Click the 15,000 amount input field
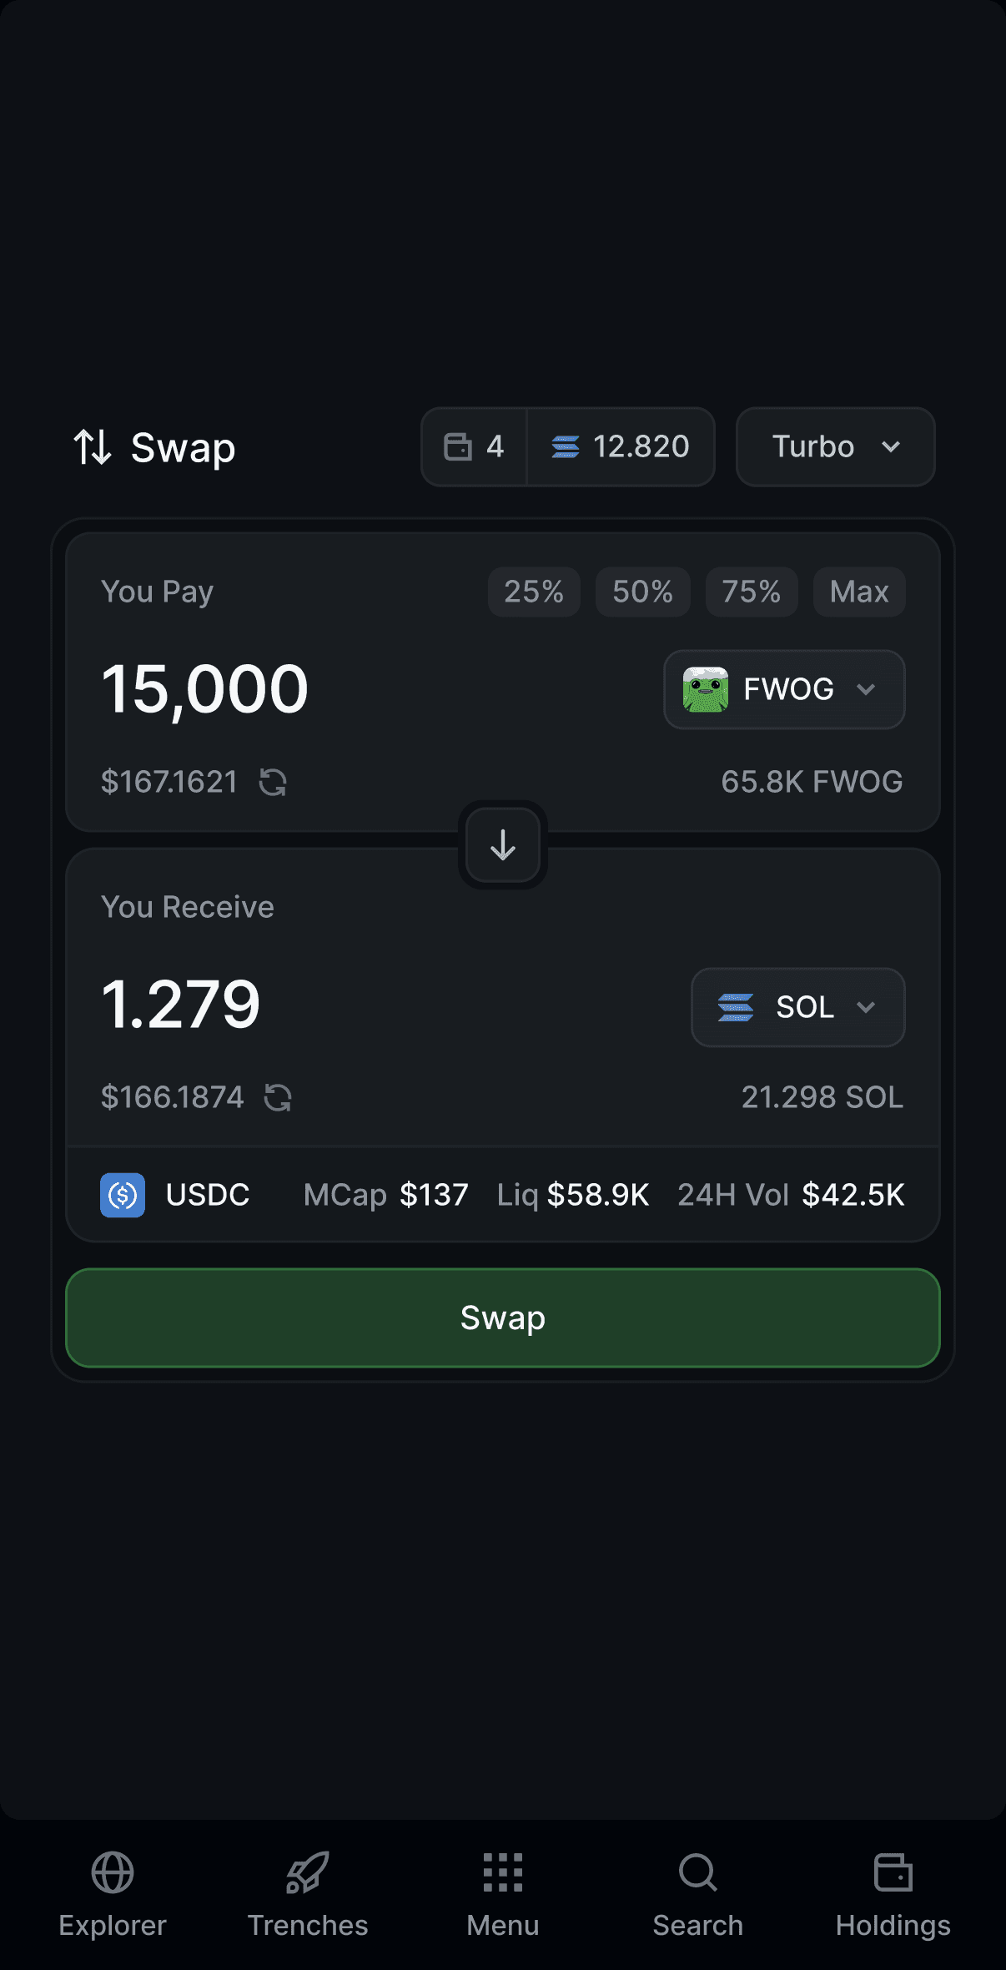Screen dimensions: 1006x1970 (x=204, y=688)
